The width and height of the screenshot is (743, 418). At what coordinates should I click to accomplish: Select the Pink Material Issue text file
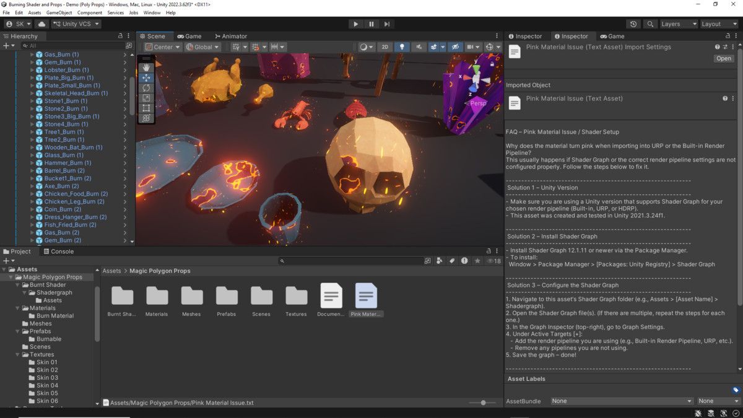pos(366,300)
